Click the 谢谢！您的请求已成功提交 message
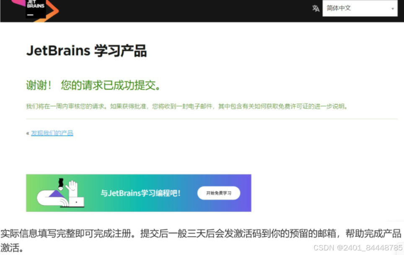404x255 pixels. pyautogui.click(x=93, y=85)
